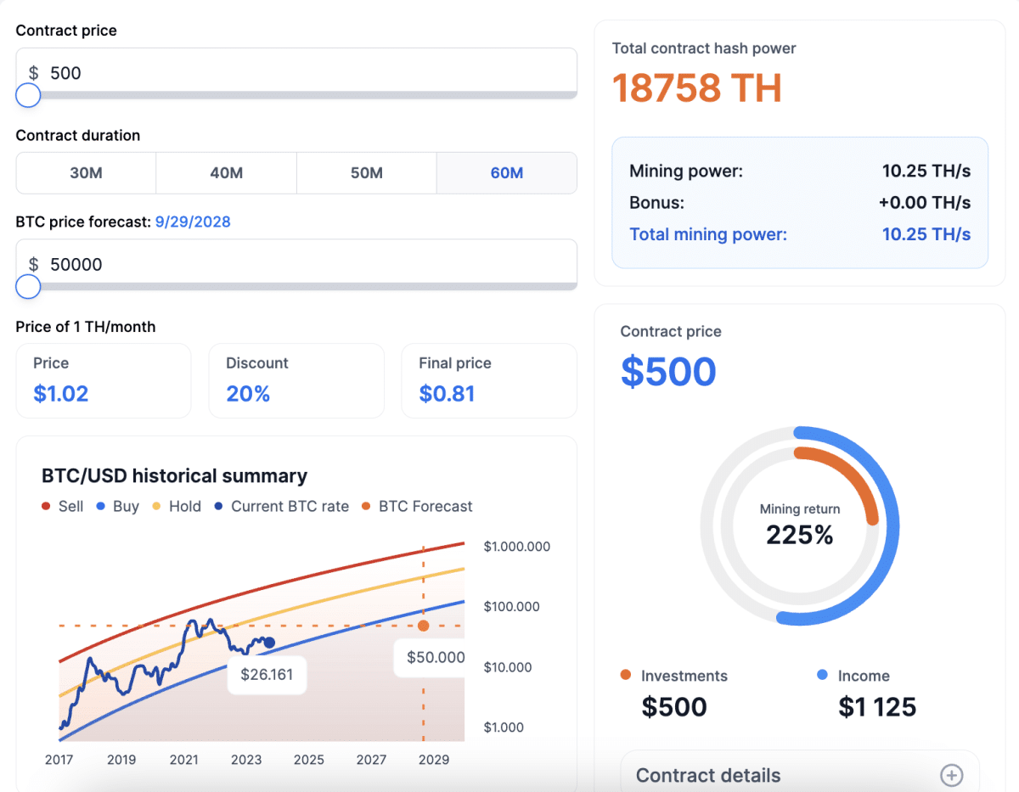Toggle the Hold legend marker
The width and height of the screenshot is (1019, 792).
tap(156, 507)
